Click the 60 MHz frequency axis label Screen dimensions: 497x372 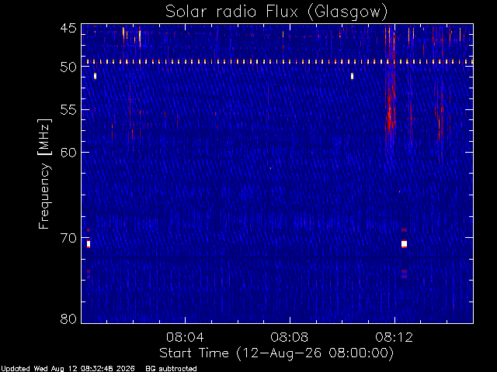(68, 153)
